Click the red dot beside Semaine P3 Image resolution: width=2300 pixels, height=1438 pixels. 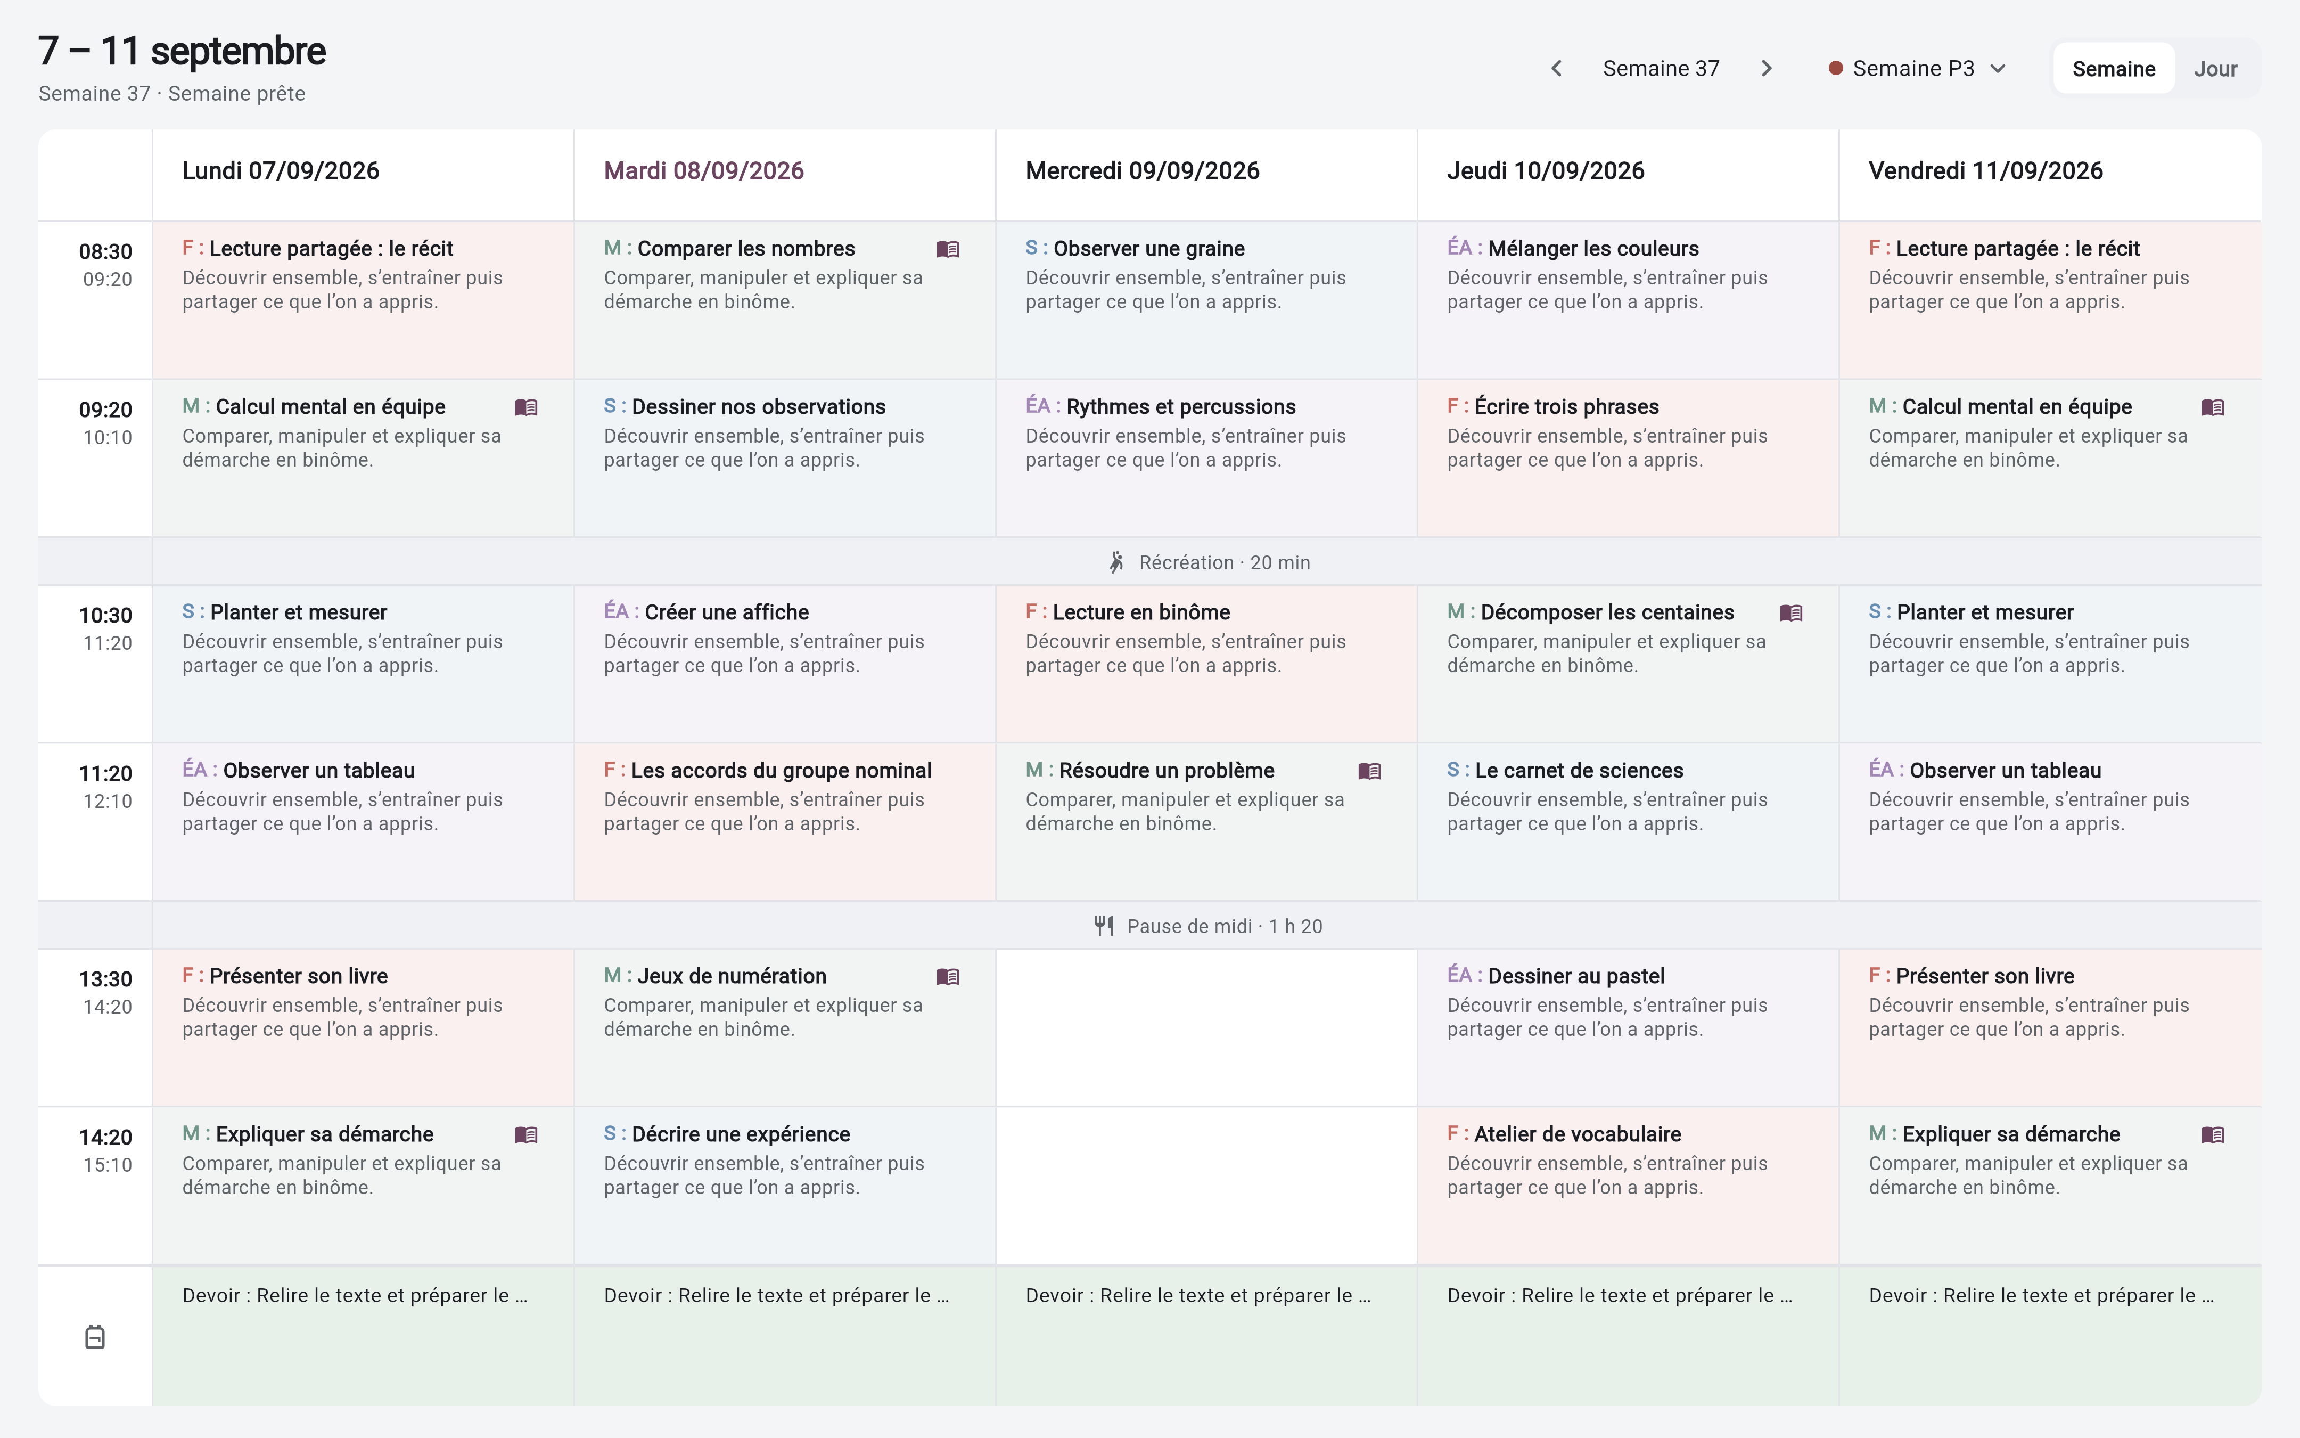(1836, 69)
